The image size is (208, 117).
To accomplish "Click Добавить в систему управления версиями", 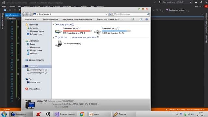I will [186, 110].
